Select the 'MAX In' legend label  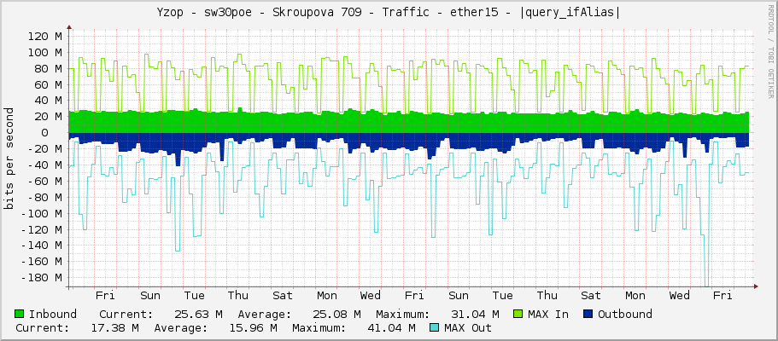pos(548,315)
